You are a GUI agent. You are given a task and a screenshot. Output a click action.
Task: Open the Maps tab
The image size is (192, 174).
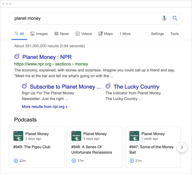(x=106, y=34)
